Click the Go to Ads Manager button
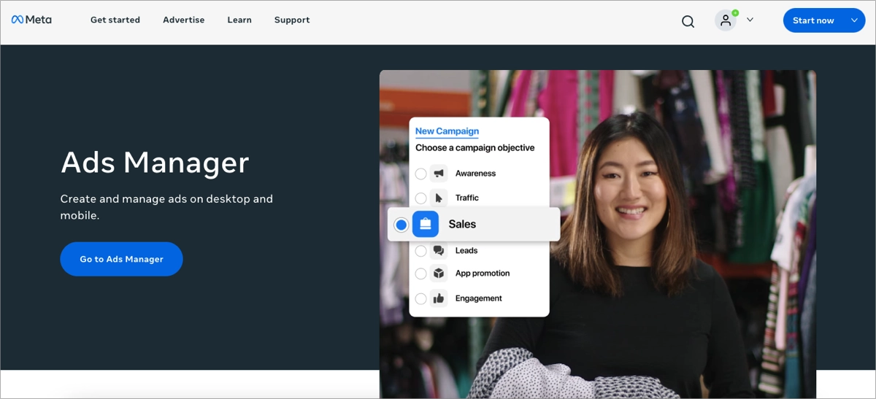 click(121, 259)
